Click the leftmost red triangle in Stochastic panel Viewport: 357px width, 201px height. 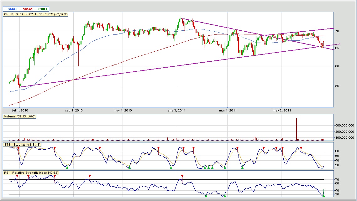[x=18, y=147]
